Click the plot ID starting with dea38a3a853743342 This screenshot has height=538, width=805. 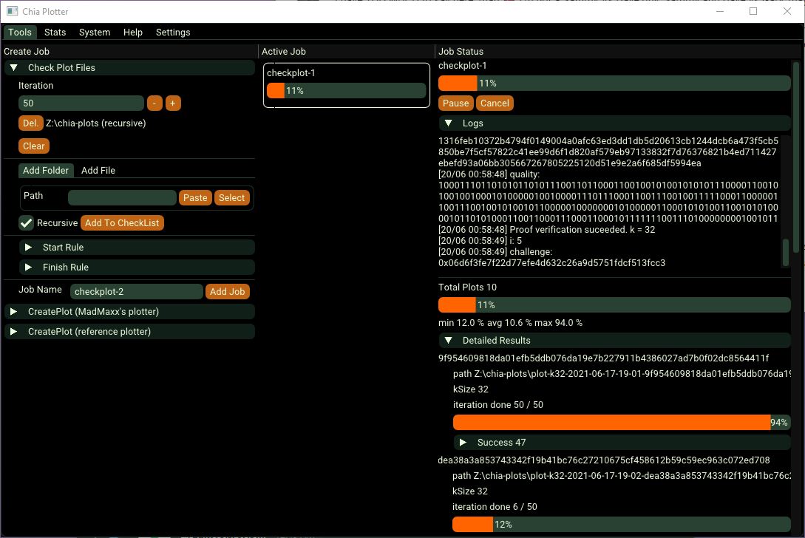tap(604, 460)
